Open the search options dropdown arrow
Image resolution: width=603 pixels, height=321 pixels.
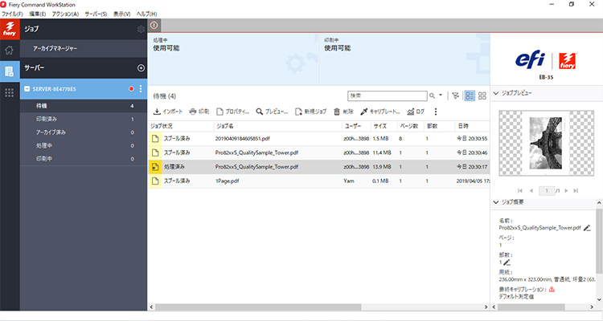pyautogui.click(x=440, y=95)
